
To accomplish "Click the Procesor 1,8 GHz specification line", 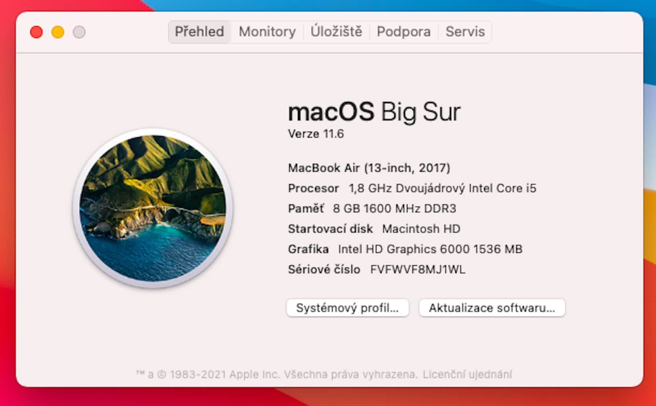I will coord(412,188).
